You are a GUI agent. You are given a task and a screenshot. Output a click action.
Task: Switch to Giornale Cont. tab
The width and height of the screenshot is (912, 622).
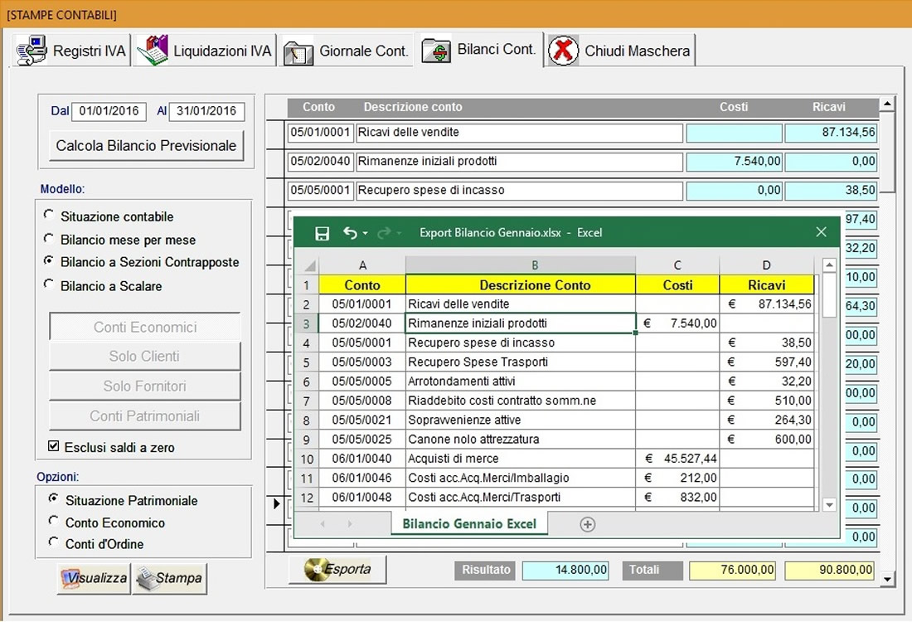coord(346,51)
